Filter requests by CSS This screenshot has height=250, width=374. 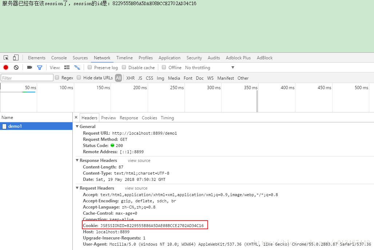150,78
